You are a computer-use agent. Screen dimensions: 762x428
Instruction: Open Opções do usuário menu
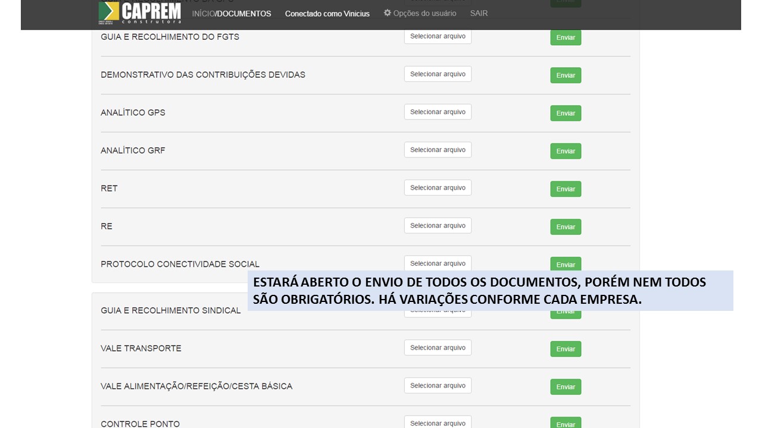tap(424, 13)
